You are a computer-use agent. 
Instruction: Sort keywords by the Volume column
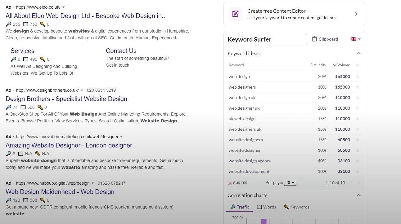[x=341, y=65]
